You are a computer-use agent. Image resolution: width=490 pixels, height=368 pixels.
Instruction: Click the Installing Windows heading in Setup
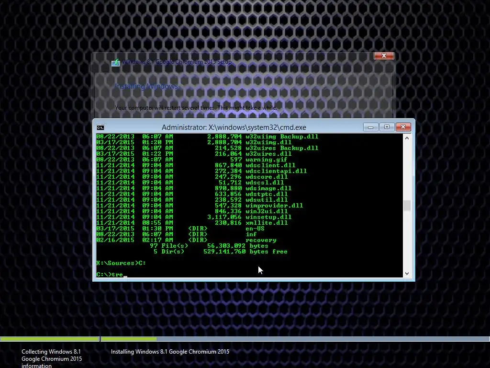point(146,86)
